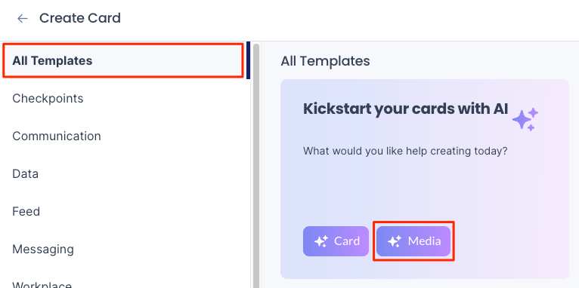Image resolution: width=579 pixels, height=288 pixels.
Task: Choose the Data template category
Action: [x=124, y=173]
